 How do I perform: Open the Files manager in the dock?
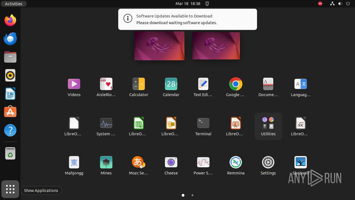(10, 57)
